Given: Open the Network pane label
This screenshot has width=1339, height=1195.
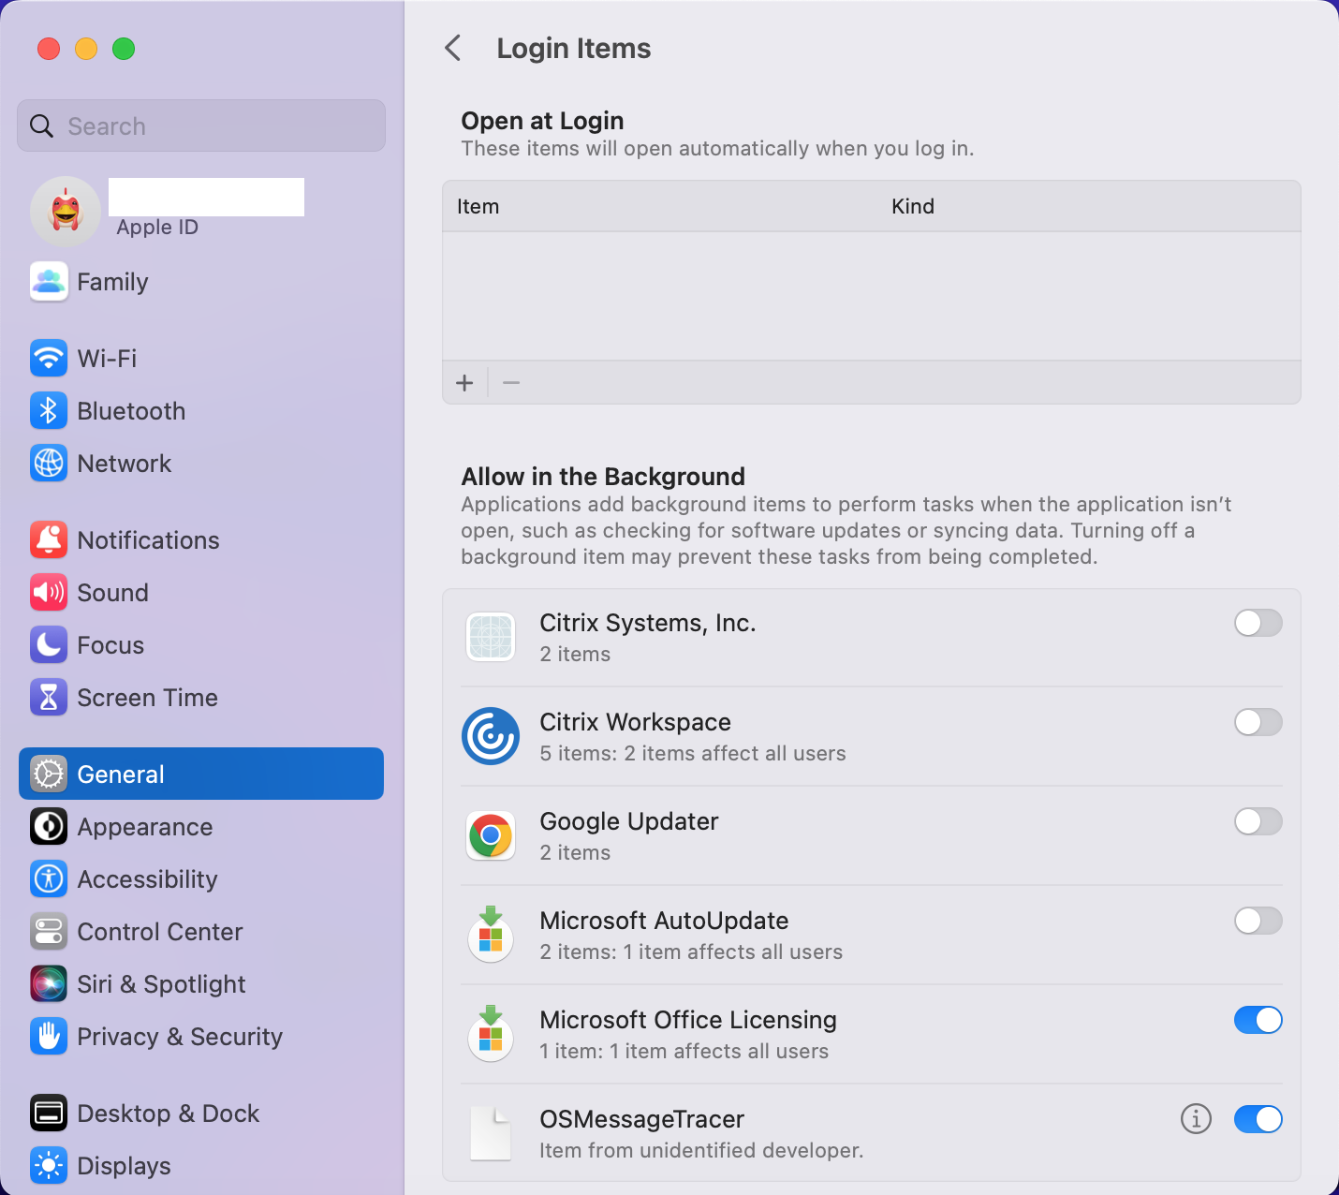Looking at the screenshot, I should click(125, 464).
